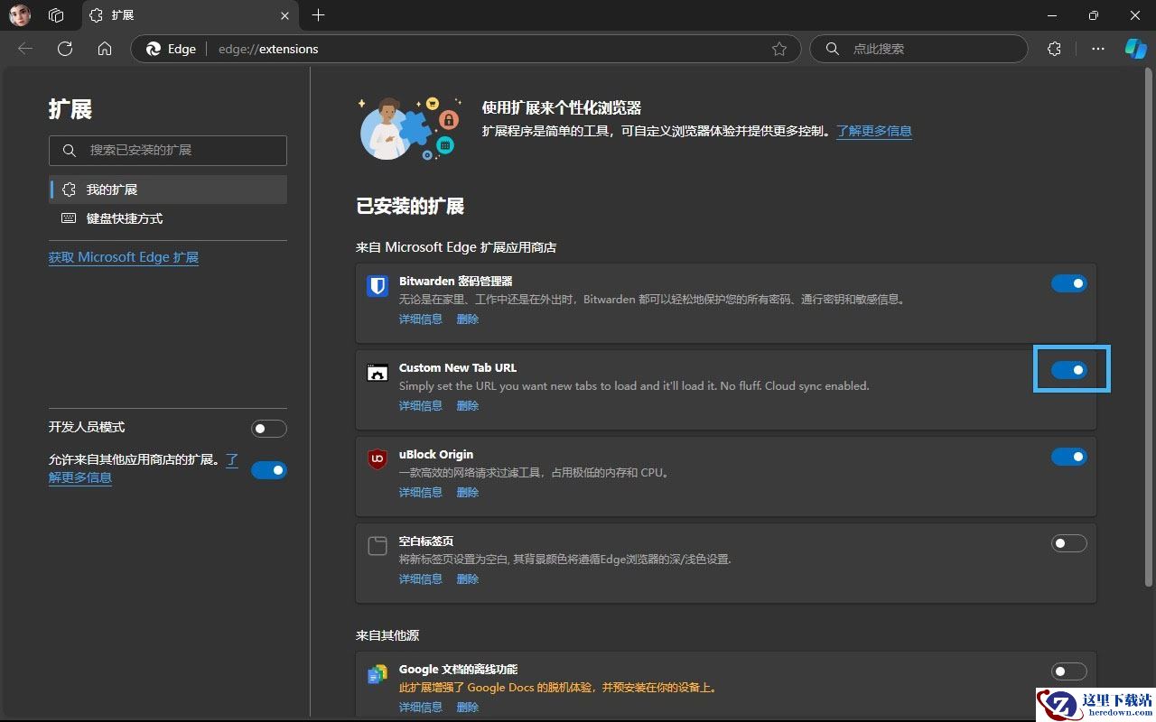This screenshot has width=1156, height=722.
Task: Add page to favorites star icon
Action: pyautogui.click(x=779, y=49)
